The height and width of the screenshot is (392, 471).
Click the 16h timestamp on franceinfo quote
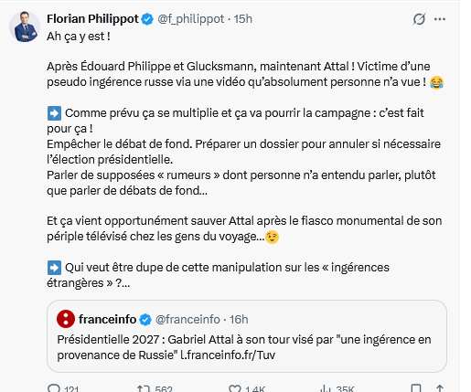click(x=239, y=320)
